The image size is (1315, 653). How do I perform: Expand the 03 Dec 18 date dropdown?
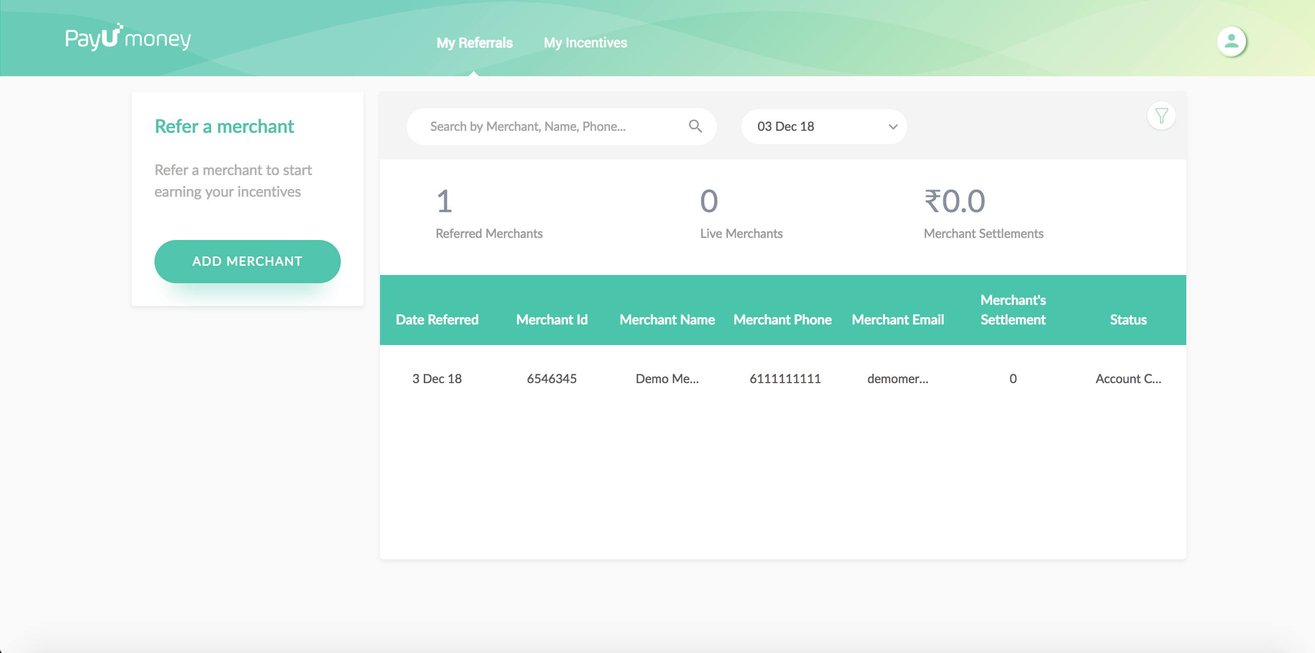tap(824, 126)
